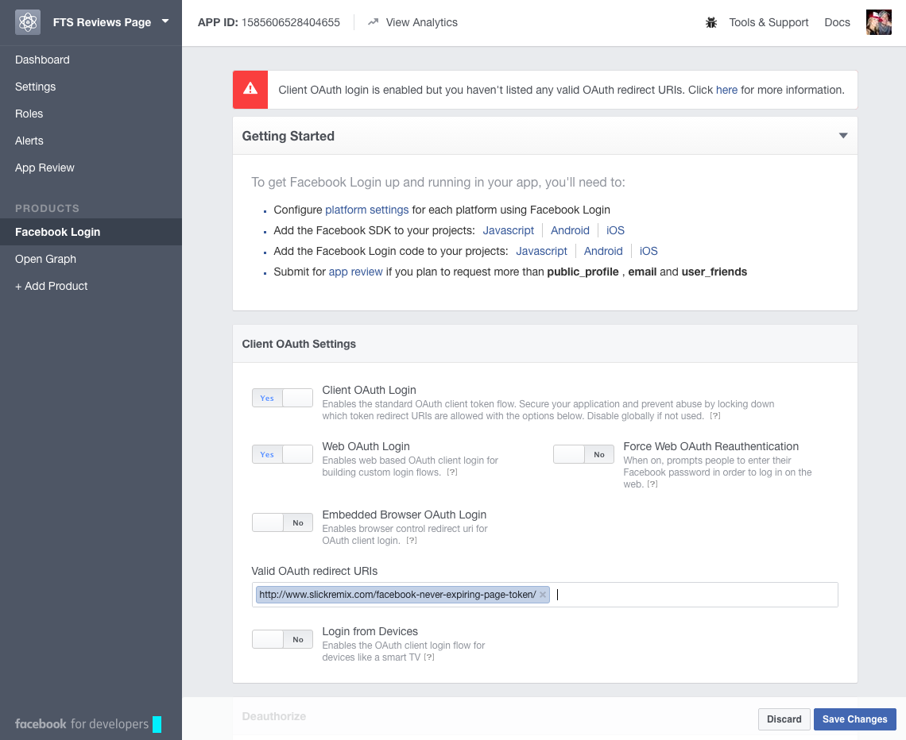
Task: Open Javascript SDK link
Action: pos(509,230)
